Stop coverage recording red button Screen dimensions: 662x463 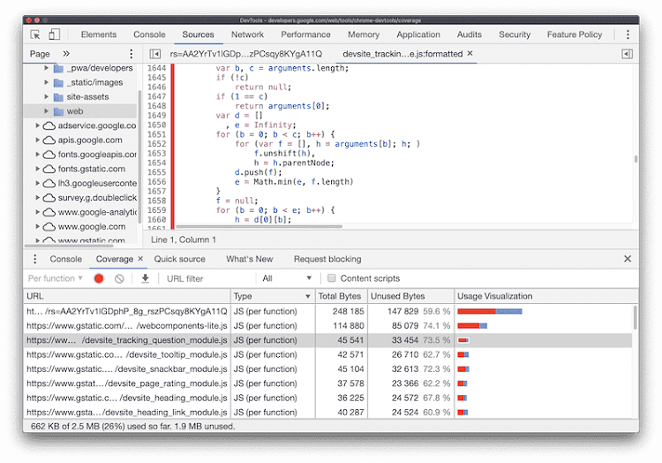click(99, 278)
